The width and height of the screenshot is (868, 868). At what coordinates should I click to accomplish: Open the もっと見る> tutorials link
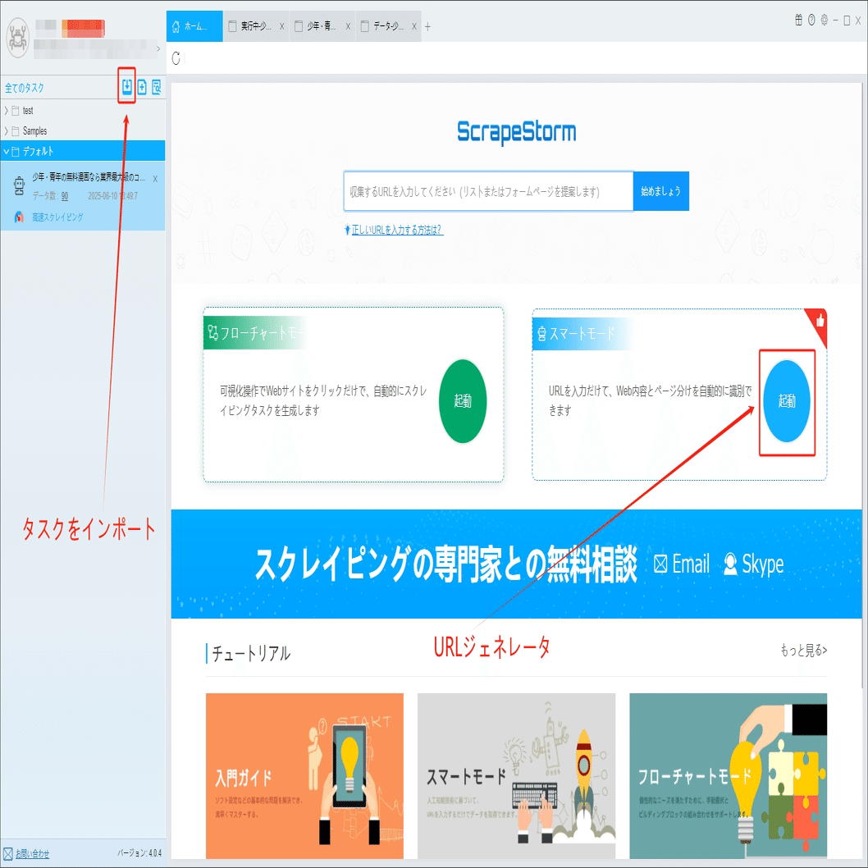(804, 650)
